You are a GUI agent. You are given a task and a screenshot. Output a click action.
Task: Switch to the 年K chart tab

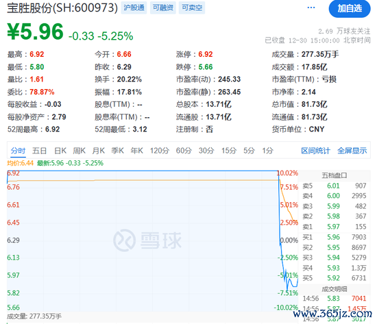point(137,151)
